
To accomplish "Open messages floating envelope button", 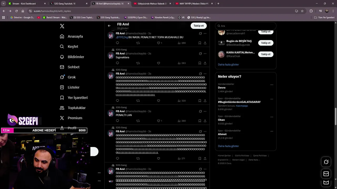I will 326,174.
